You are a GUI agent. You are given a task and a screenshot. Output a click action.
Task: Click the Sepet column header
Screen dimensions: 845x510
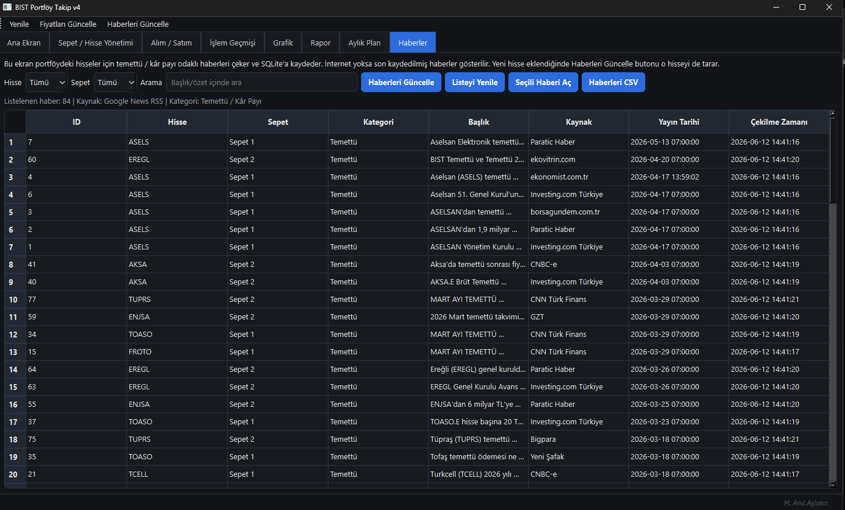278,122
